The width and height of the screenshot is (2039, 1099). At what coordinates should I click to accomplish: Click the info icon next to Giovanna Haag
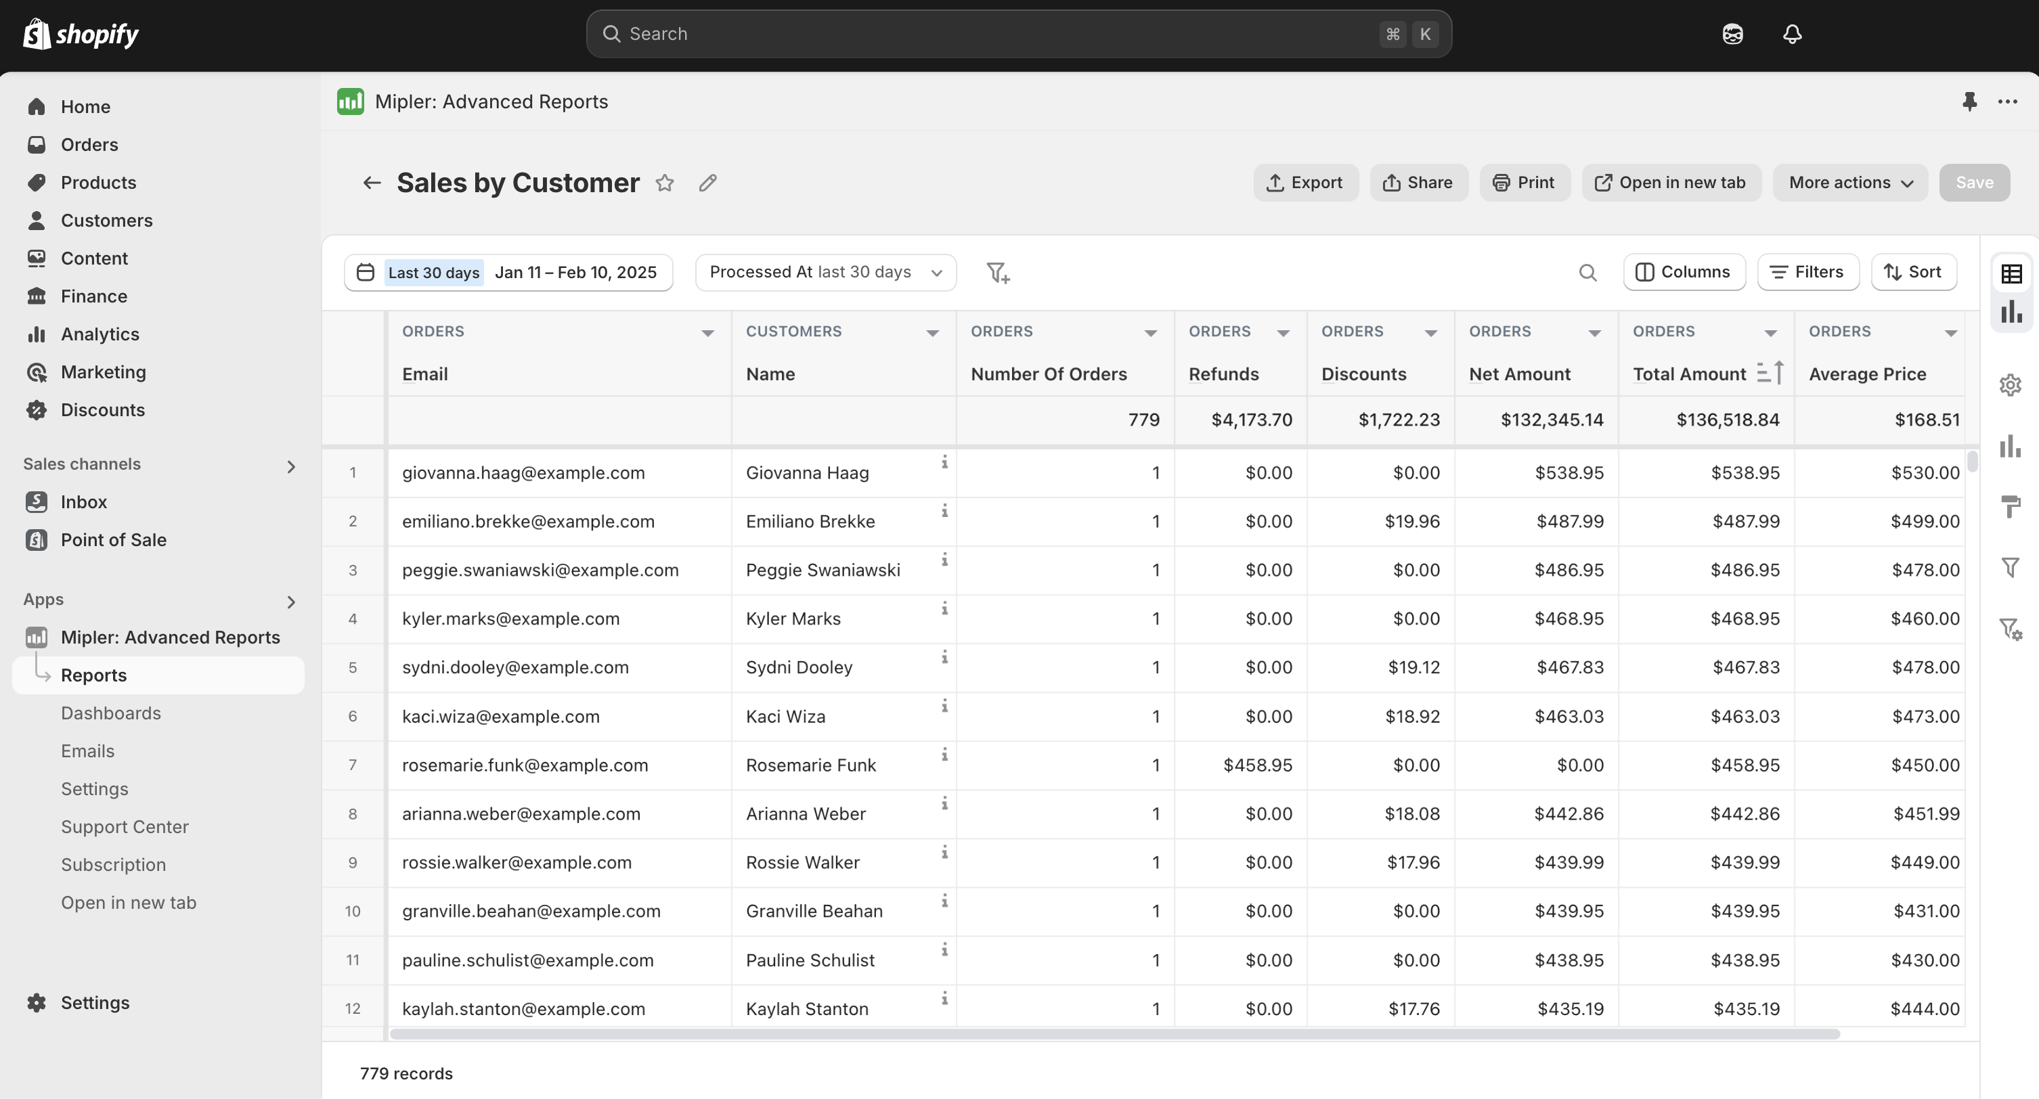point(944,462)
